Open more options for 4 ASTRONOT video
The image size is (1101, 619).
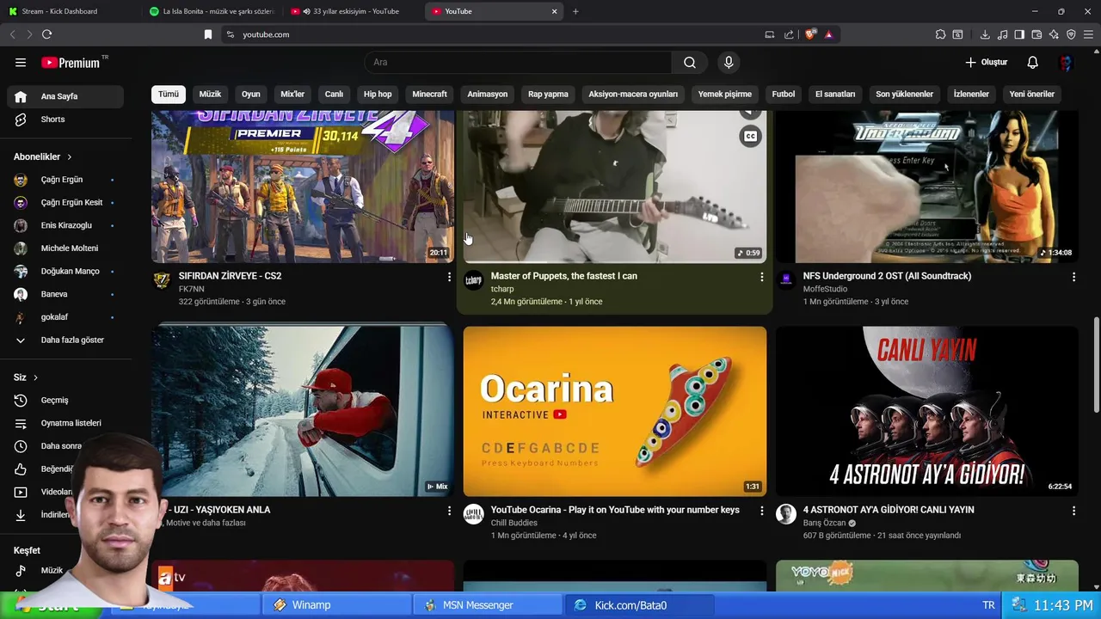[x=1073, y=511]
